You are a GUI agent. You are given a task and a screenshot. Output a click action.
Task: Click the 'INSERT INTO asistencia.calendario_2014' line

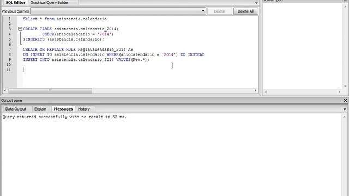point(86,60)
